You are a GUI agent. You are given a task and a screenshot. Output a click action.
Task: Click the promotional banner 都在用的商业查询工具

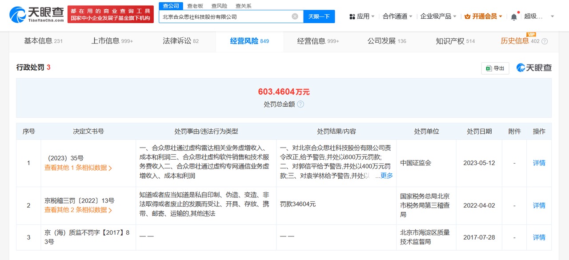pyautogui.click(x=111, y=15)
